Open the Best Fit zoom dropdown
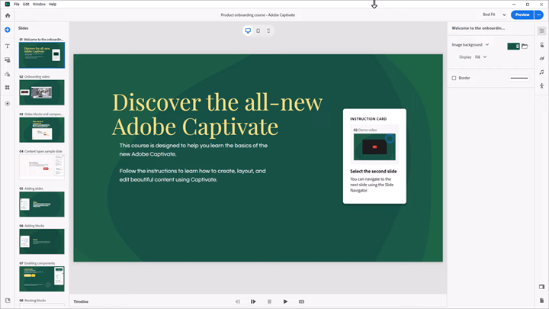 tap(494, 14)
